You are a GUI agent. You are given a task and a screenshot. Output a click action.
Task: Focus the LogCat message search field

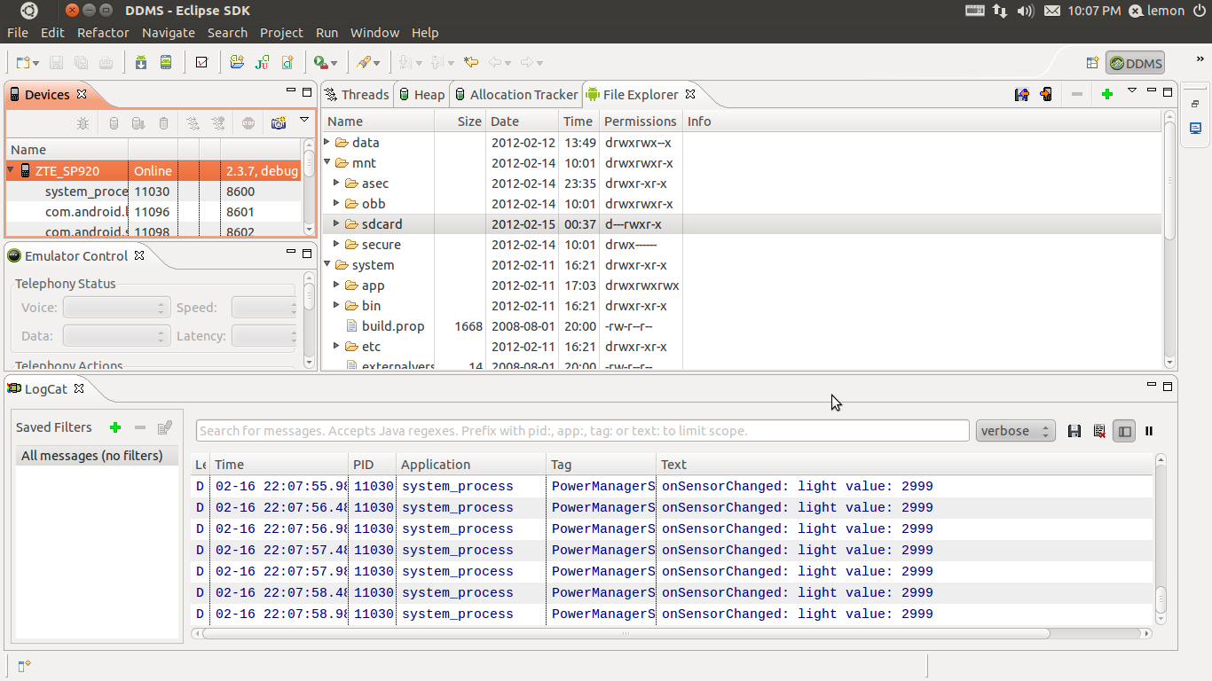pos(582,431)
